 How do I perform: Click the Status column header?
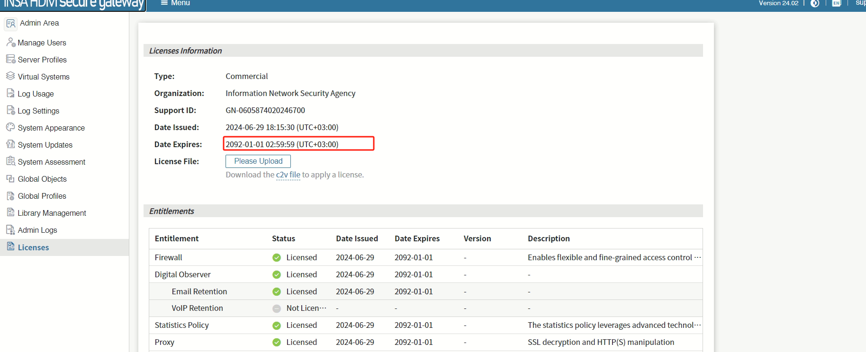click(x=283, y=238)
